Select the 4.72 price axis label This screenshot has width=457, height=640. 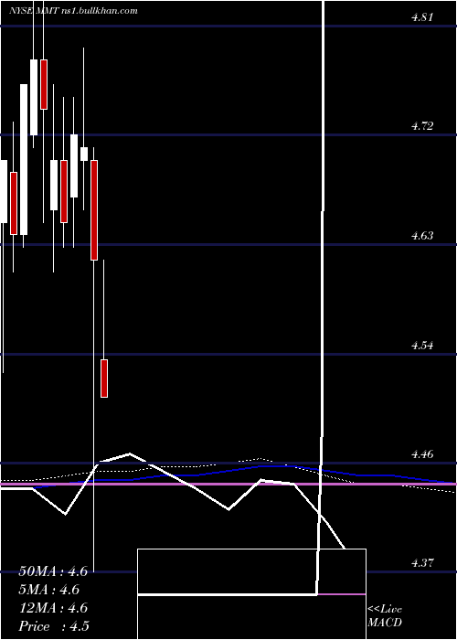click(x=422, y=126)
